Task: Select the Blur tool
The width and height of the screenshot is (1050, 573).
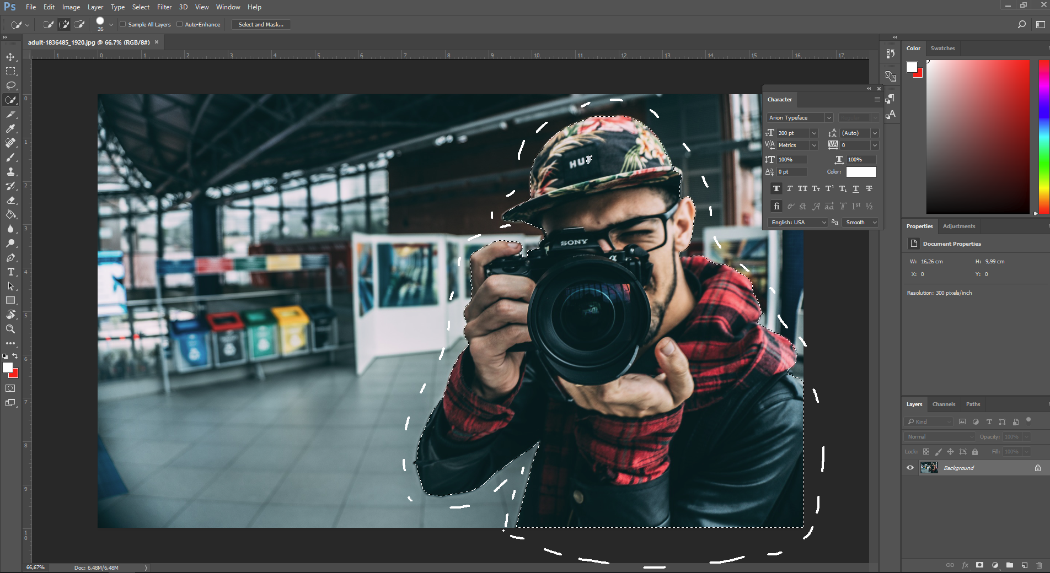Action: [x=10, y=229]
